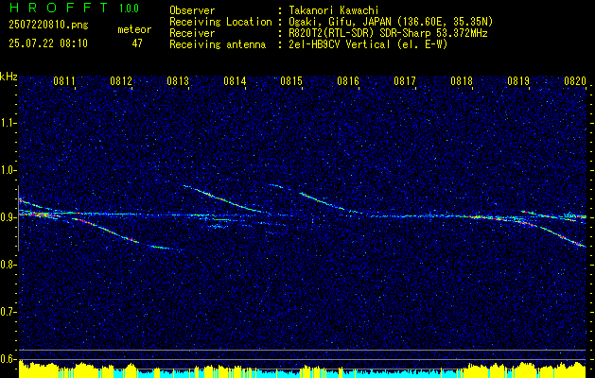Click the 0.7 kHz frequency axis label
Image resolution: width=595 pixels, height=378 pixels.
tap(8, 312)
